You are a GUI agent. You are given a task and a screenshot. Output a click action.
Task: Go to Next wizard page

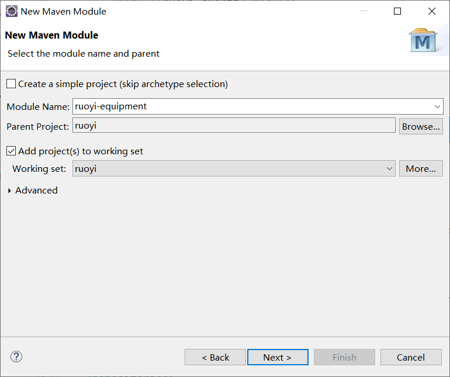pos(278,357)
